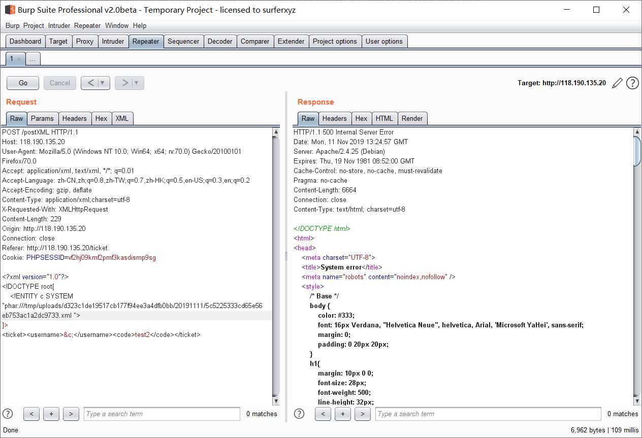This screenshot has height=438, width=642.
Task: Click the response search help icon
Action: (299, 414)
